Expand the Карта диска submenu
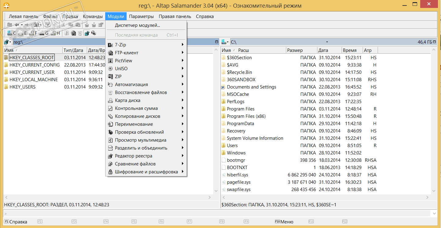 tap(146, 100)
